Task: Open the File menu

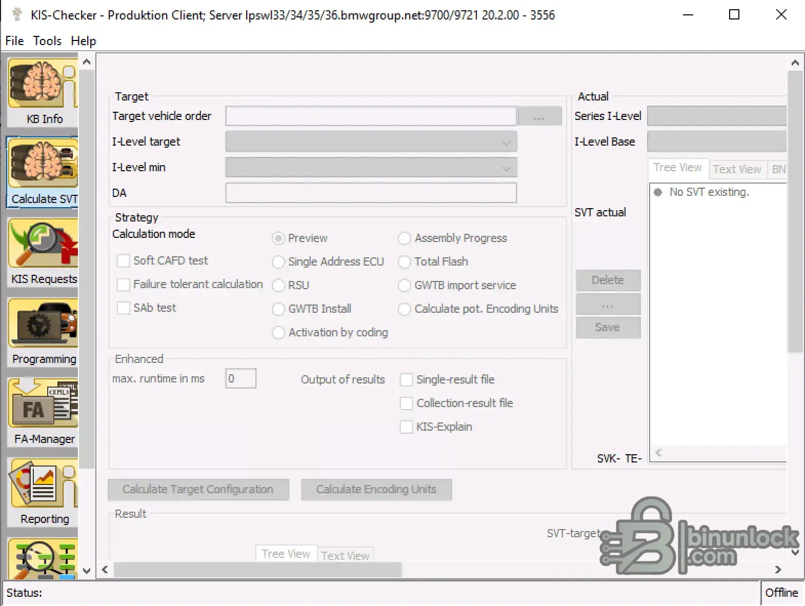Action: [14, 41]
